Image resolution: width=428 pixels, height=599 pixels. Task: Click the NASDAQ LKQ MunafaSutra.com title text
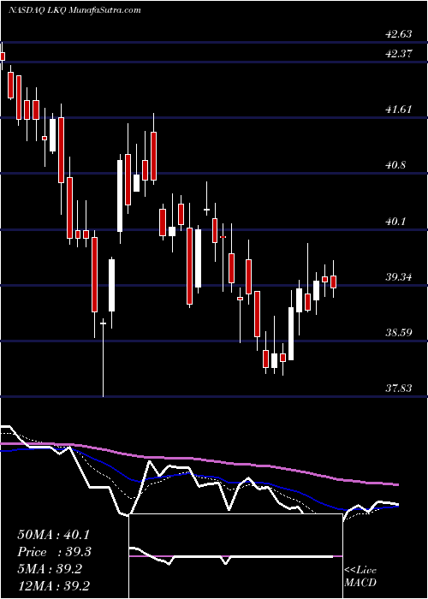click(74, 10)
